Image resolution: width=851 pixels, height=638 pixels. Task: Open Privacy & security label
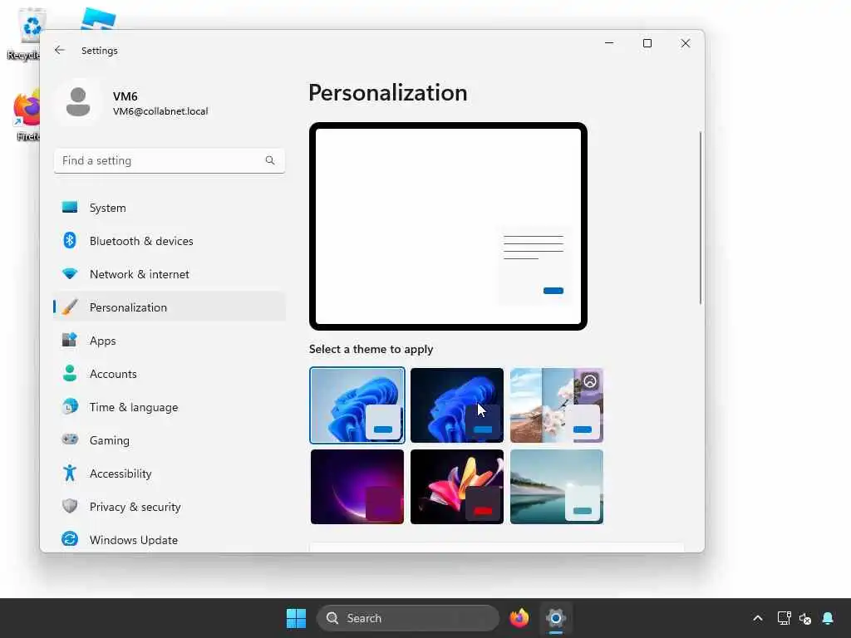click(x=135, y=506)
